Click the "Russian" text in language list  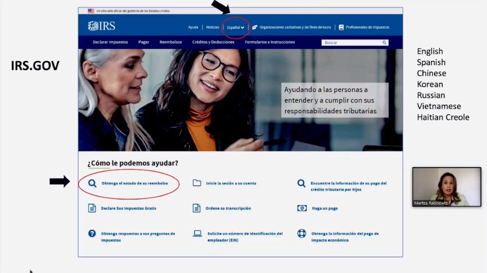click(431, 95)
